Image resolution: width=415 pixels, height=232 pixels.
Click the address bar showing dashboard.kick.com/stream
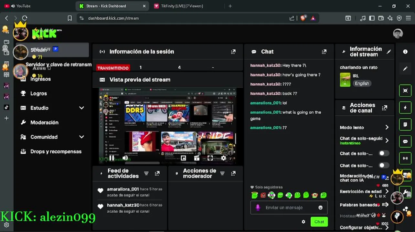[x=183, y=18]
